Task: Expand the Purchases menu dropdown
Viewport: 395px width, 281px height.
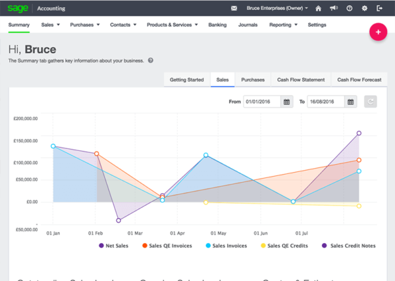Action: [85, 24]
